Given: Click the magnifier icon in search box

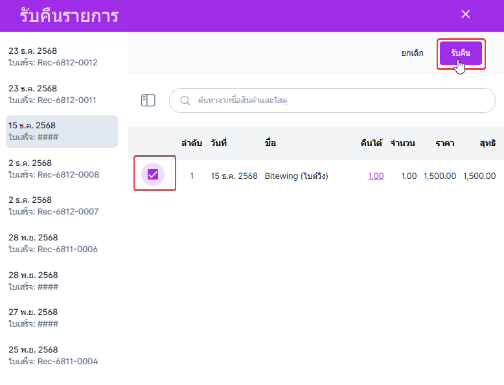Looking at the screenshot, I should (185, 100).
